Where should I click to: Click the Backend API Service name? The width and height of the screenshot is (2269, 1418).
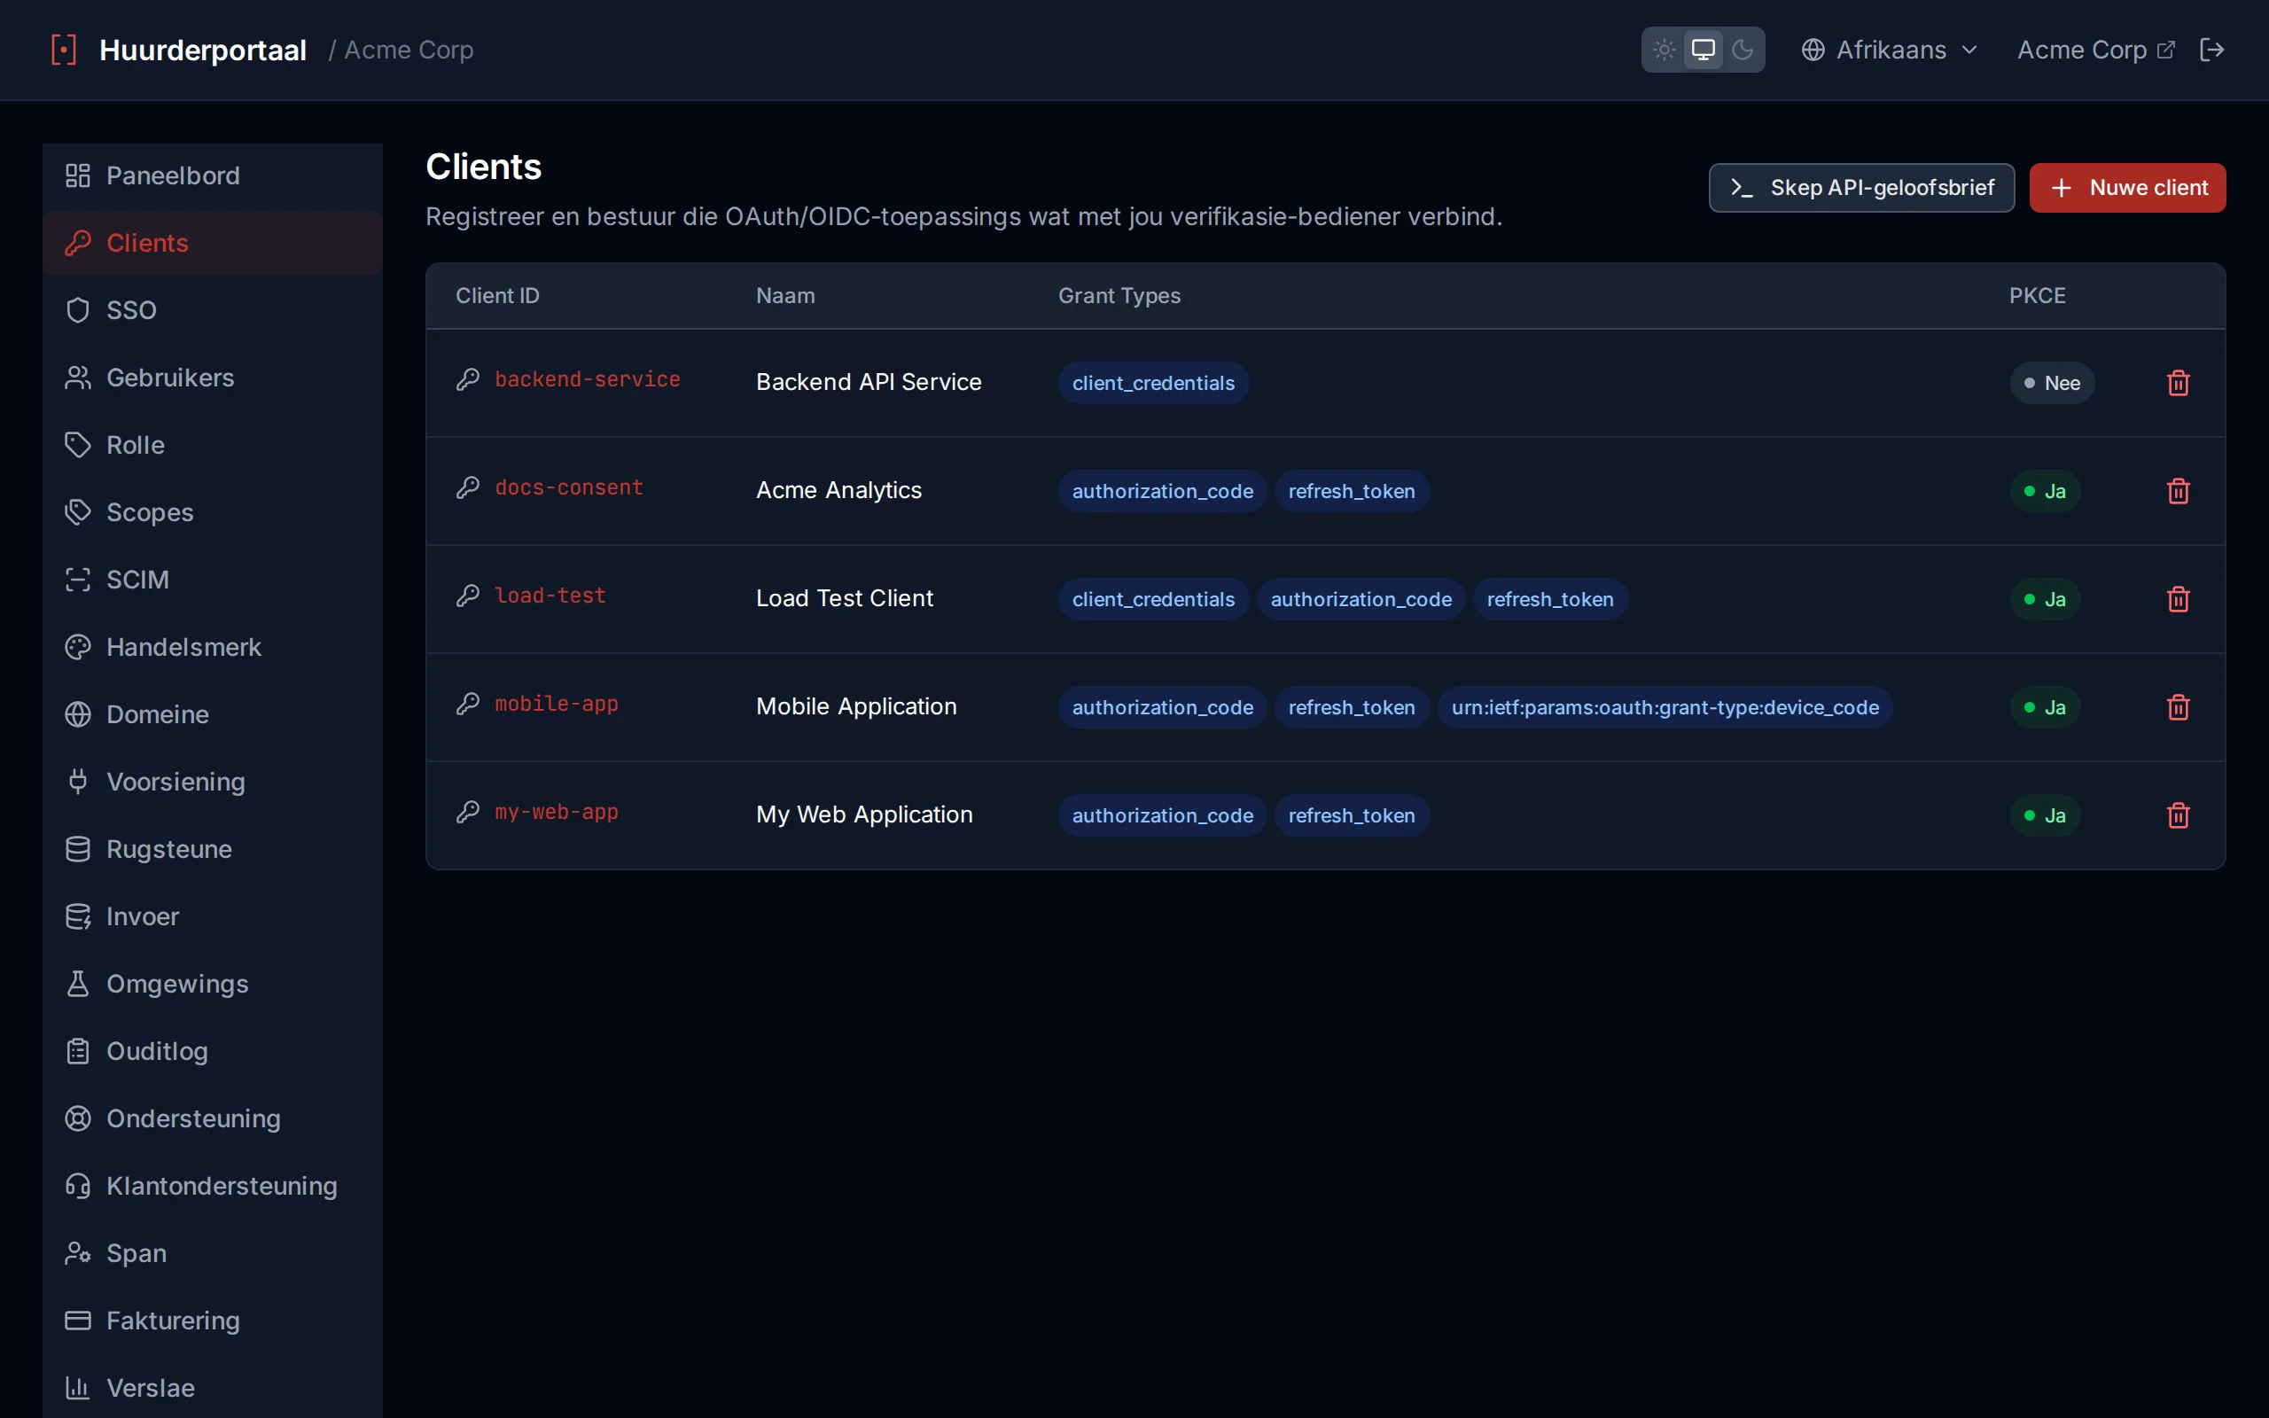[x=869, y=382]
